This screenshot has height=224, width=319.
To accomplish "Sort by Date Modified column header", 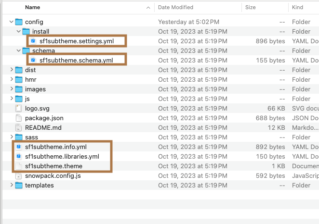I will point(177,7).
